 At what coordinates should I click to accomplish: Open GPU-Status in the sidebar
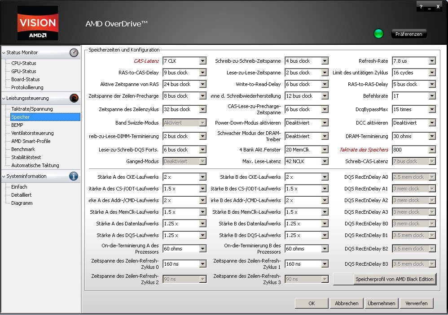pyautogui.click(x=24, y=71)
